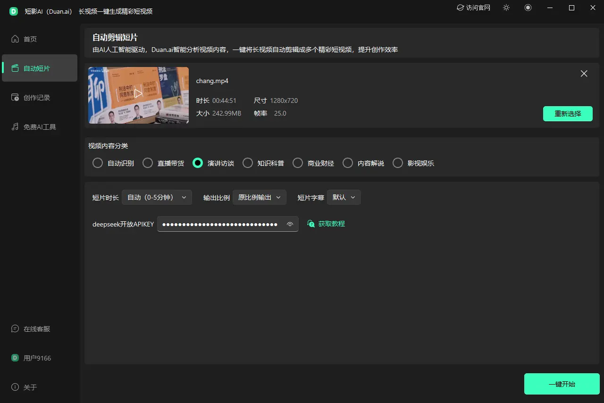
Task: Click the 一键开始 start button
Action: [x=562, y=384]
